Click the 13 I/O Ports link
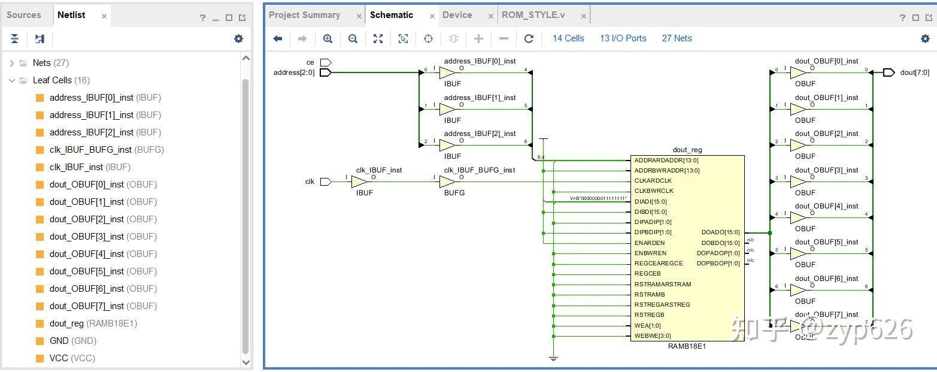This screenshot has height=372, width=937. click(623, 38)
